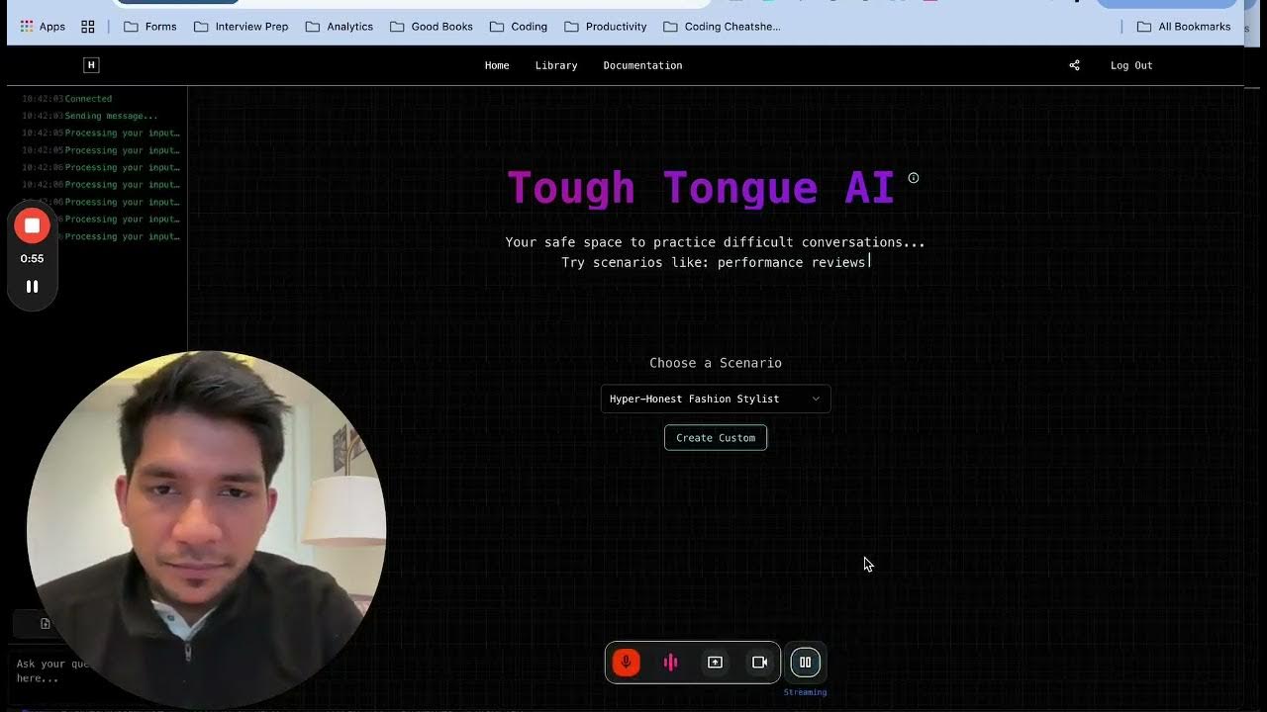Open the audio waveform visualizer control
1267x712 pixels.
click(x=670, y=662)
